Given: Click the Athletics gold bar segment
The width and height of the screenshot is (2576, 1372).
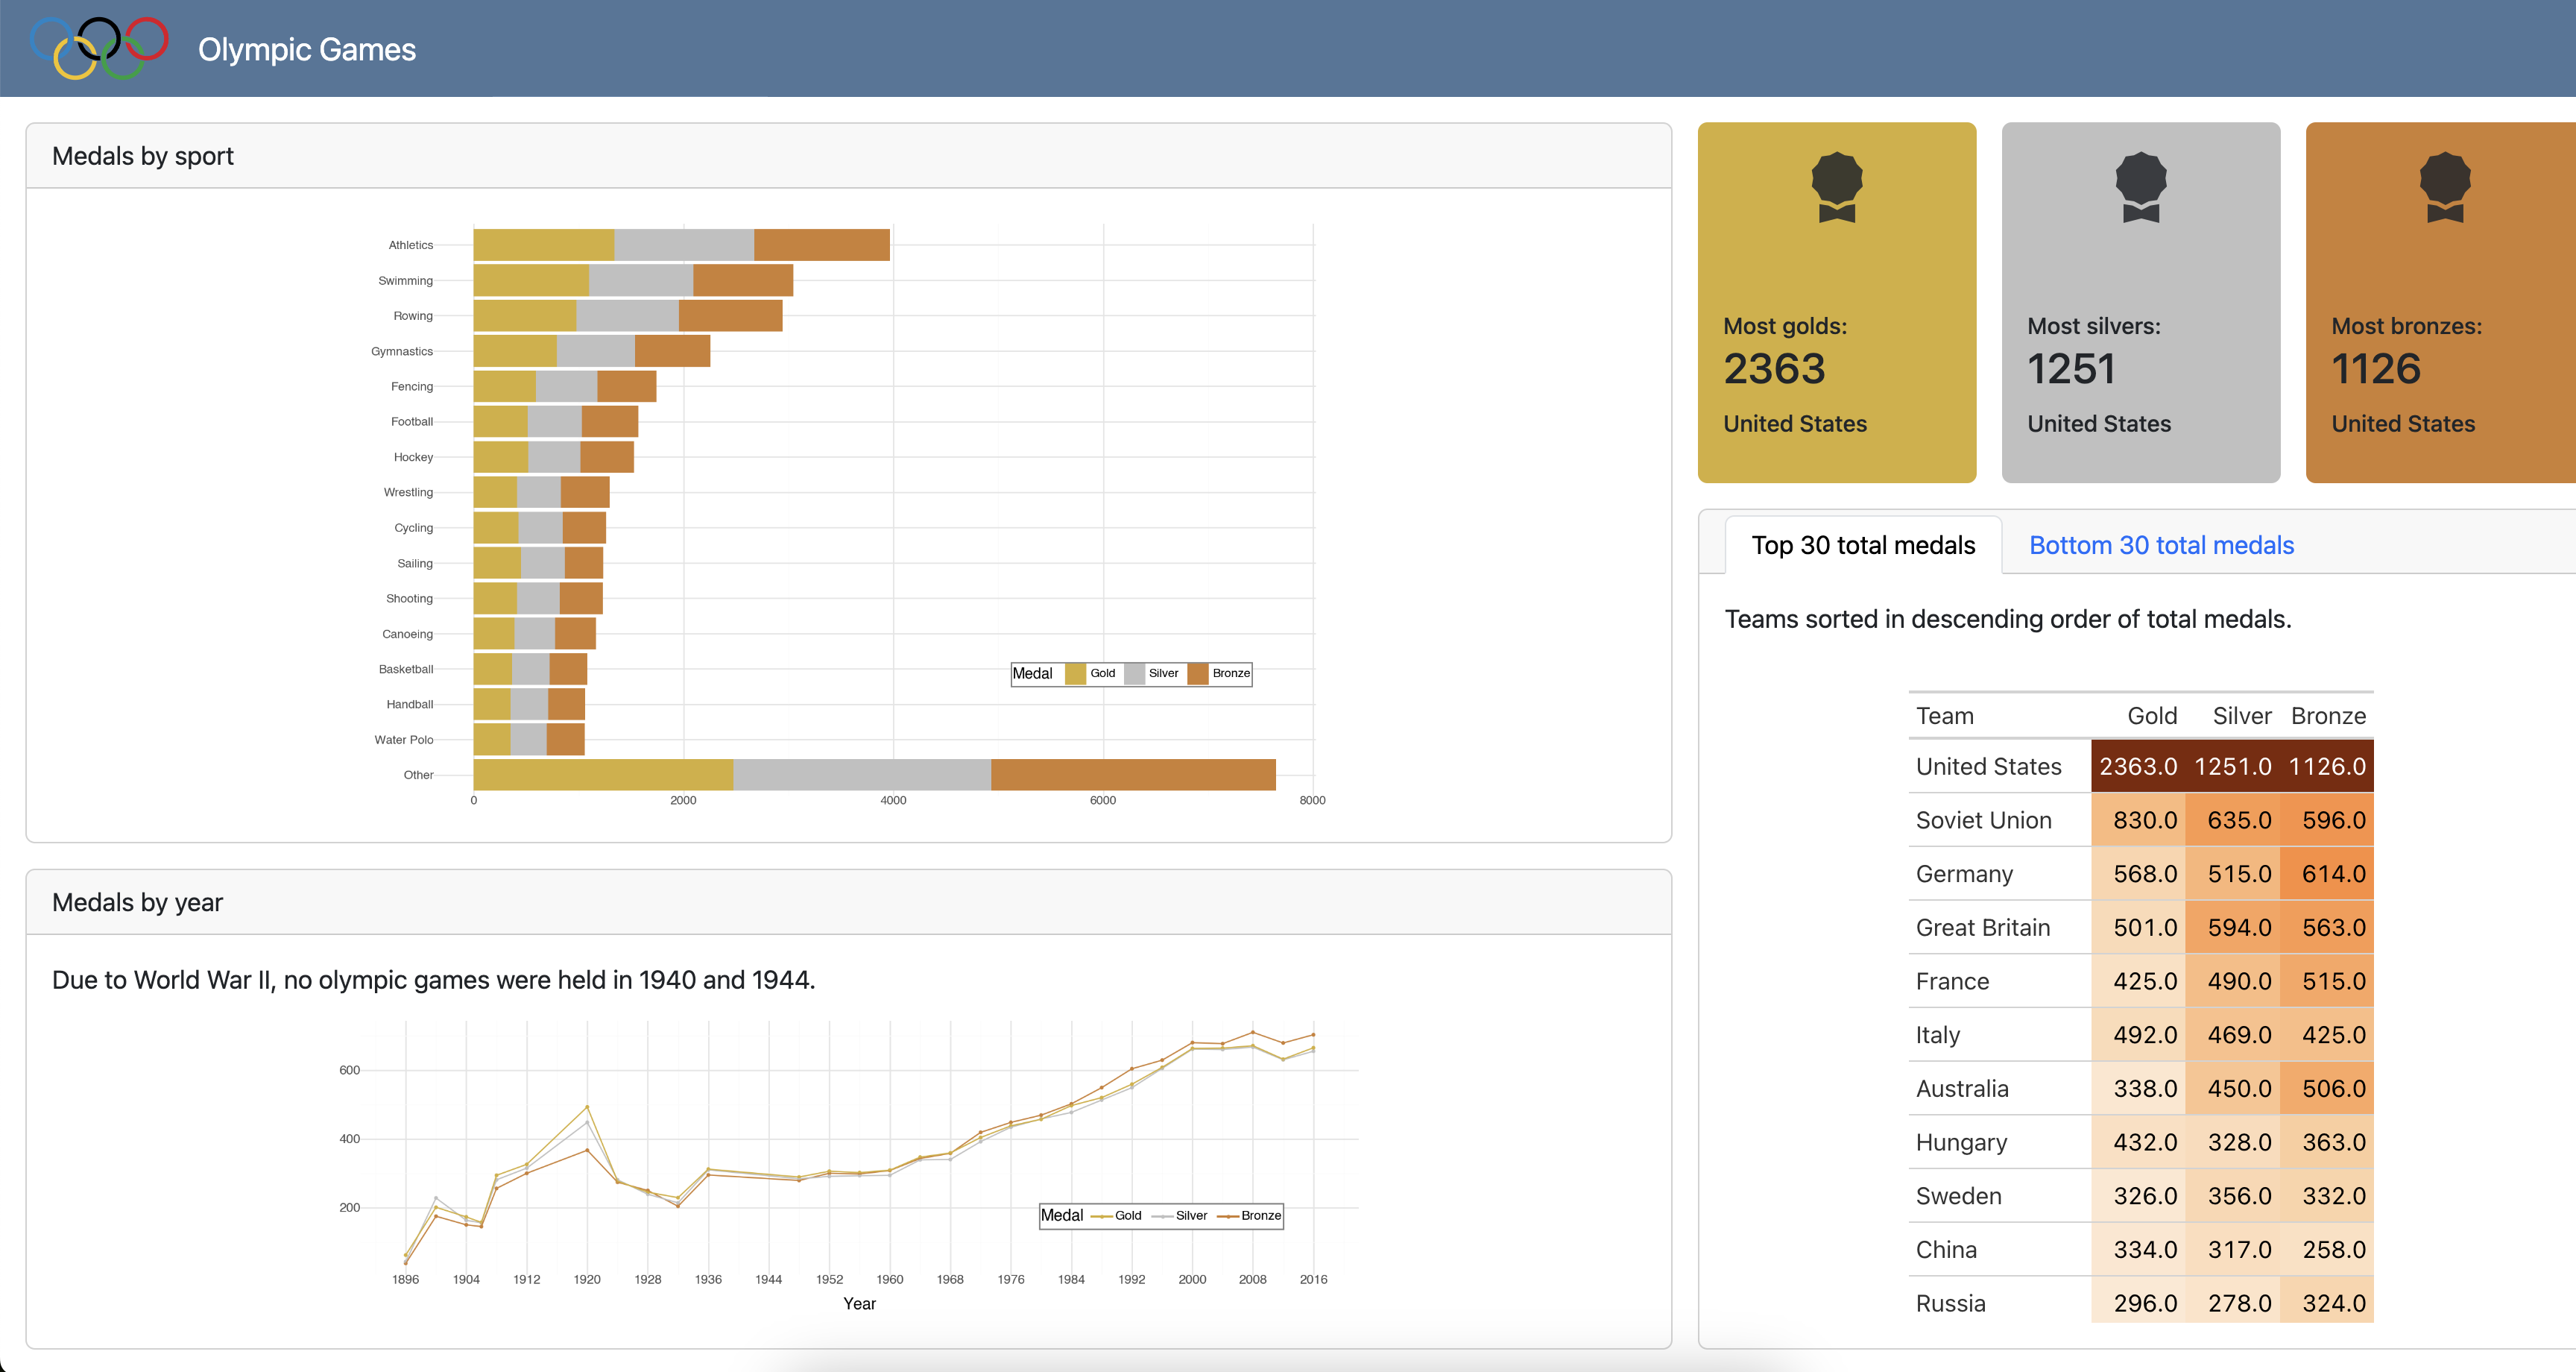Looking at the screenshot, I should pos(543,245).
